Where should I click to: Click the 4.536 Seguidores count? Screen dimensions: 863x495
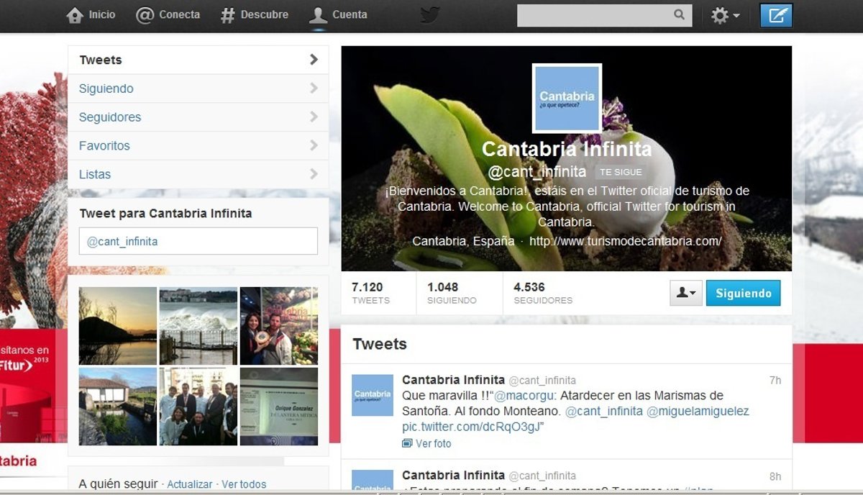coord(542,293)
